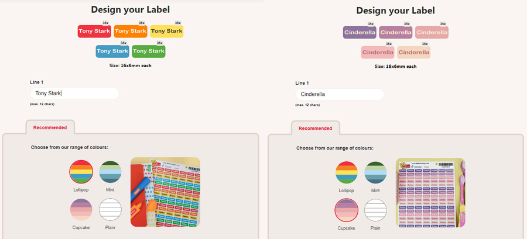Open Recommended tab in the Cinderella panel
This screenshot has height=239, width=527.
(x=315, y=128)
